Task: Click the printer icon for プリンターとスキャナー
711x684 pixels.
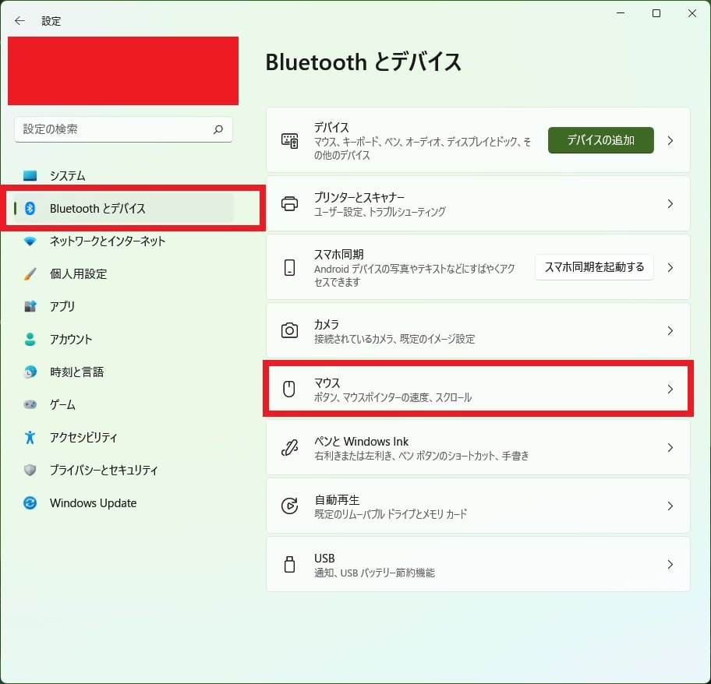Action: click(290, 204)
